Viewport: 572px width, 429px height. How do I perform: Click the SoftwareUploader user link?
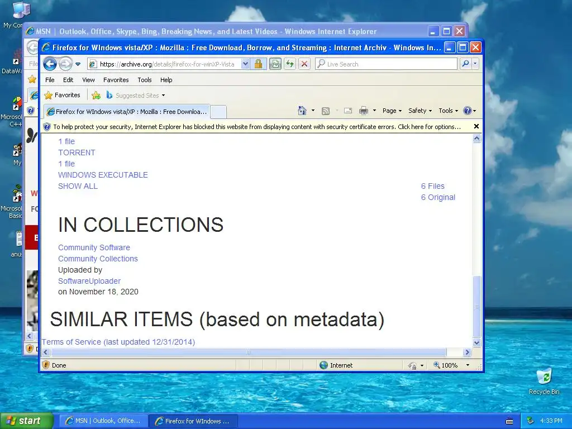point(89,281)
